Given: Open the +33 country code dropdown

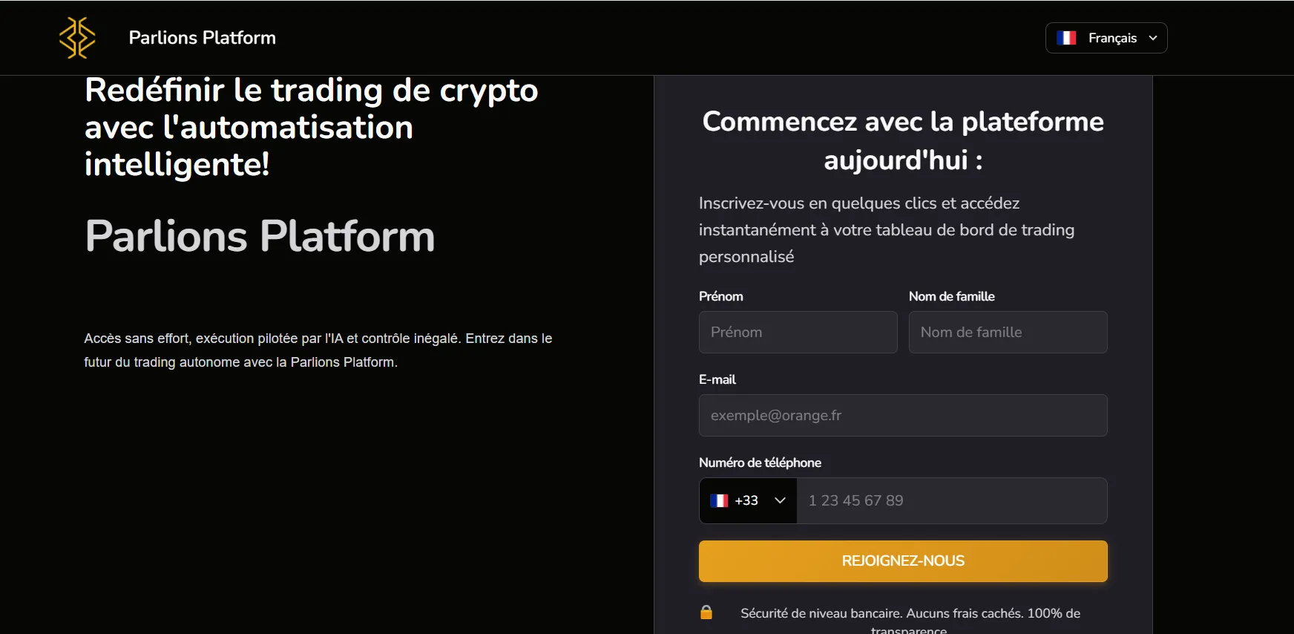Looking at the screenshot, I should (x=747, y=500).
